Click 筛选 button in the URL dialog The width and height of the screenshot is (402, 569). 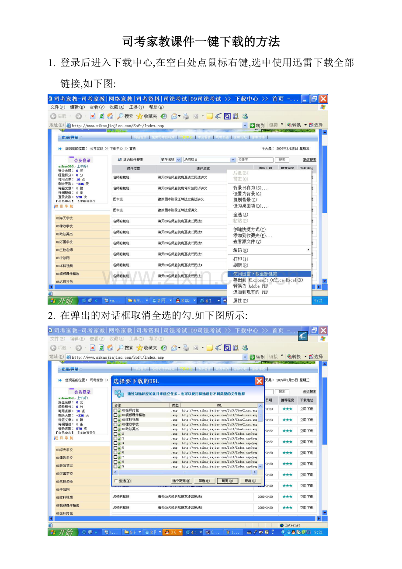pyautogui.click(x=204, y=481)
